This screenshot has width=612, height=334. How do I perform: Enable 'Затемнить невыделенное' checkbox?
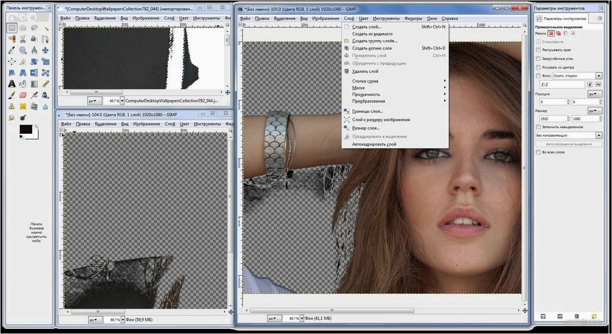click(538, 127)
